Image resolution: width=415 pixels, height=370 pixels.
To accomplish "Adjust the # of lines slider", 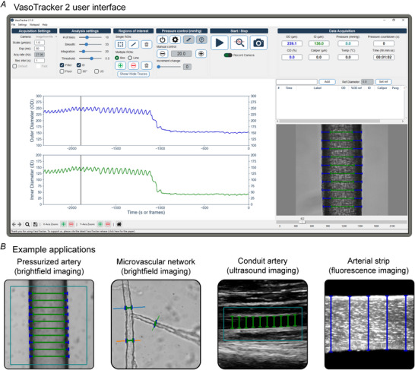I will click(90, 37).
